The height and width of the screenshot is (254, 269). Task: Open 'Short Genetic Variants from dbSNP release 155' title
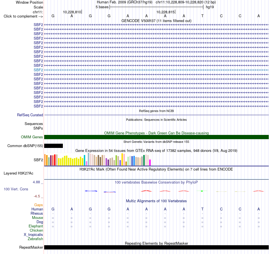tap(156, 142)
